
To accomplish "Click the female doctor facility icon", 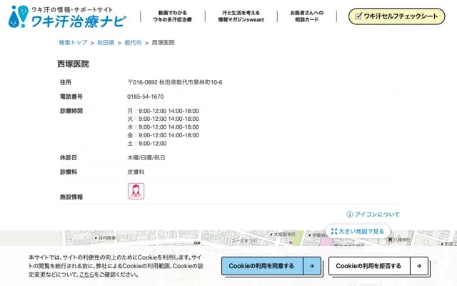I will pyautogui.click(x=136, y=191).
